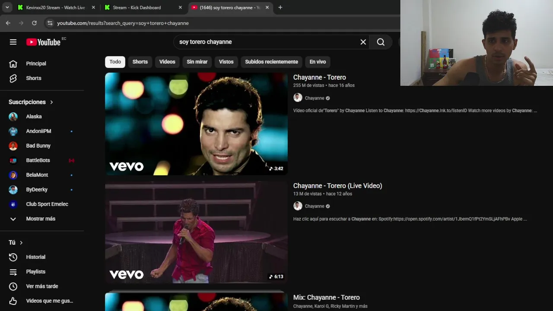Viewport: 553px width, 311px height.
Task: Clear the search box with the X icon
Action: click(x=363, y=42)
